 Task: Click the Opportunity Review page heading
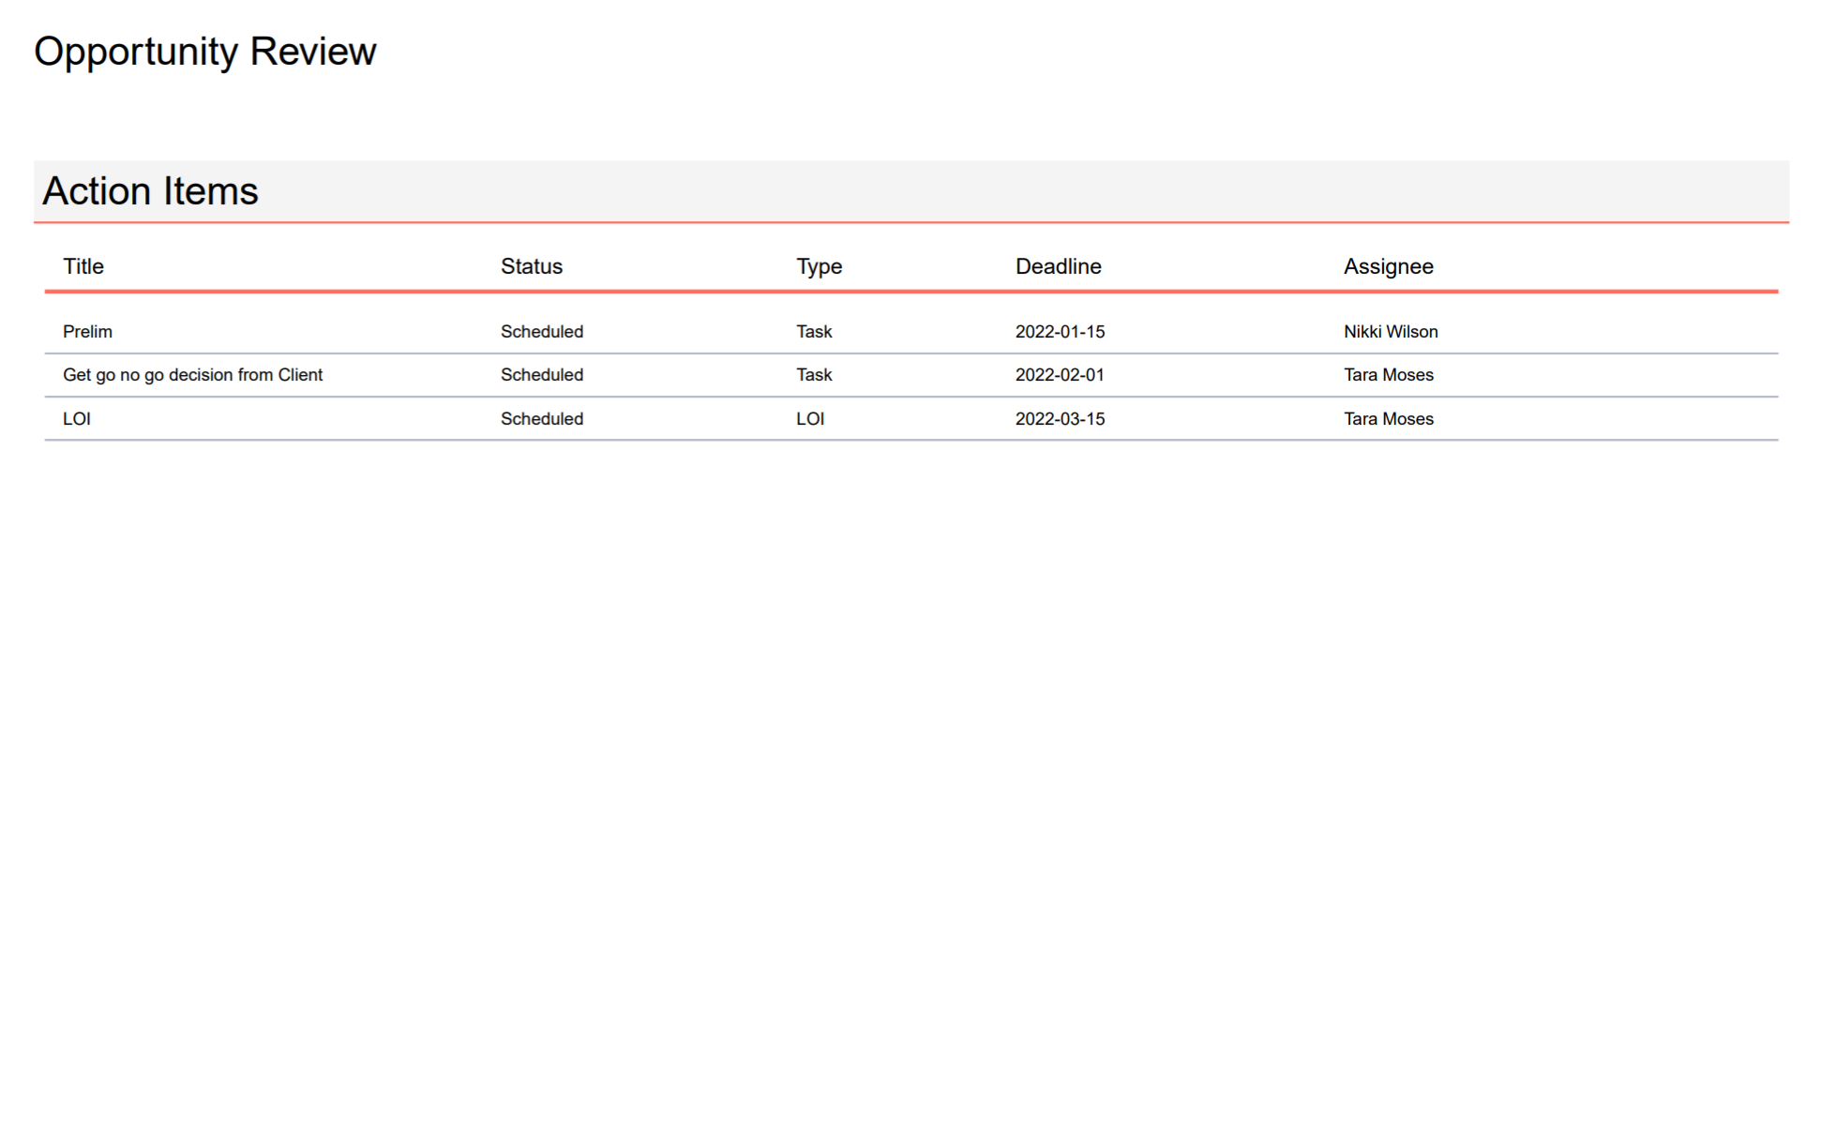click(204, 52)
